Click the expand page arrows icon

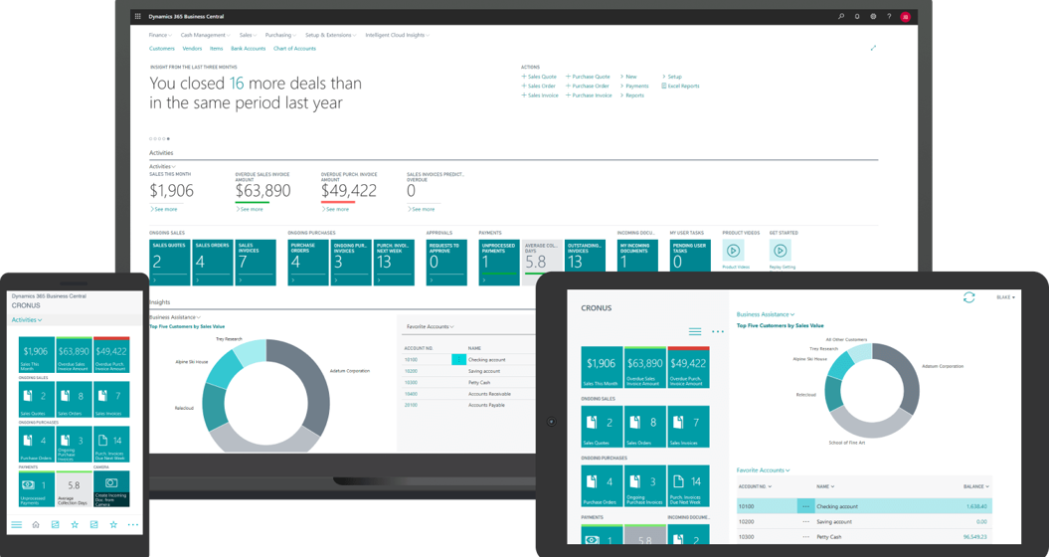pyautogui.click(x=873, y=48)
